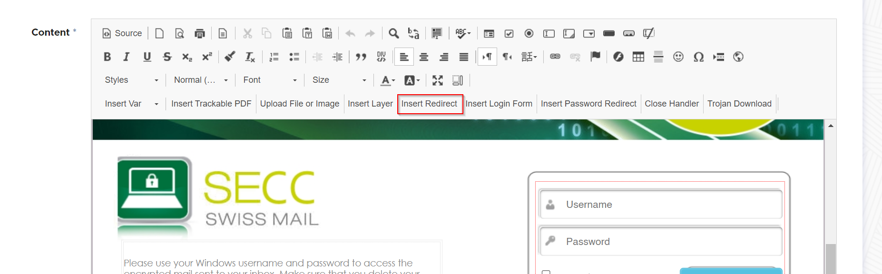The image size is (882, 274).
Task: Set text direction left to right
Action: tap(487, 57)
